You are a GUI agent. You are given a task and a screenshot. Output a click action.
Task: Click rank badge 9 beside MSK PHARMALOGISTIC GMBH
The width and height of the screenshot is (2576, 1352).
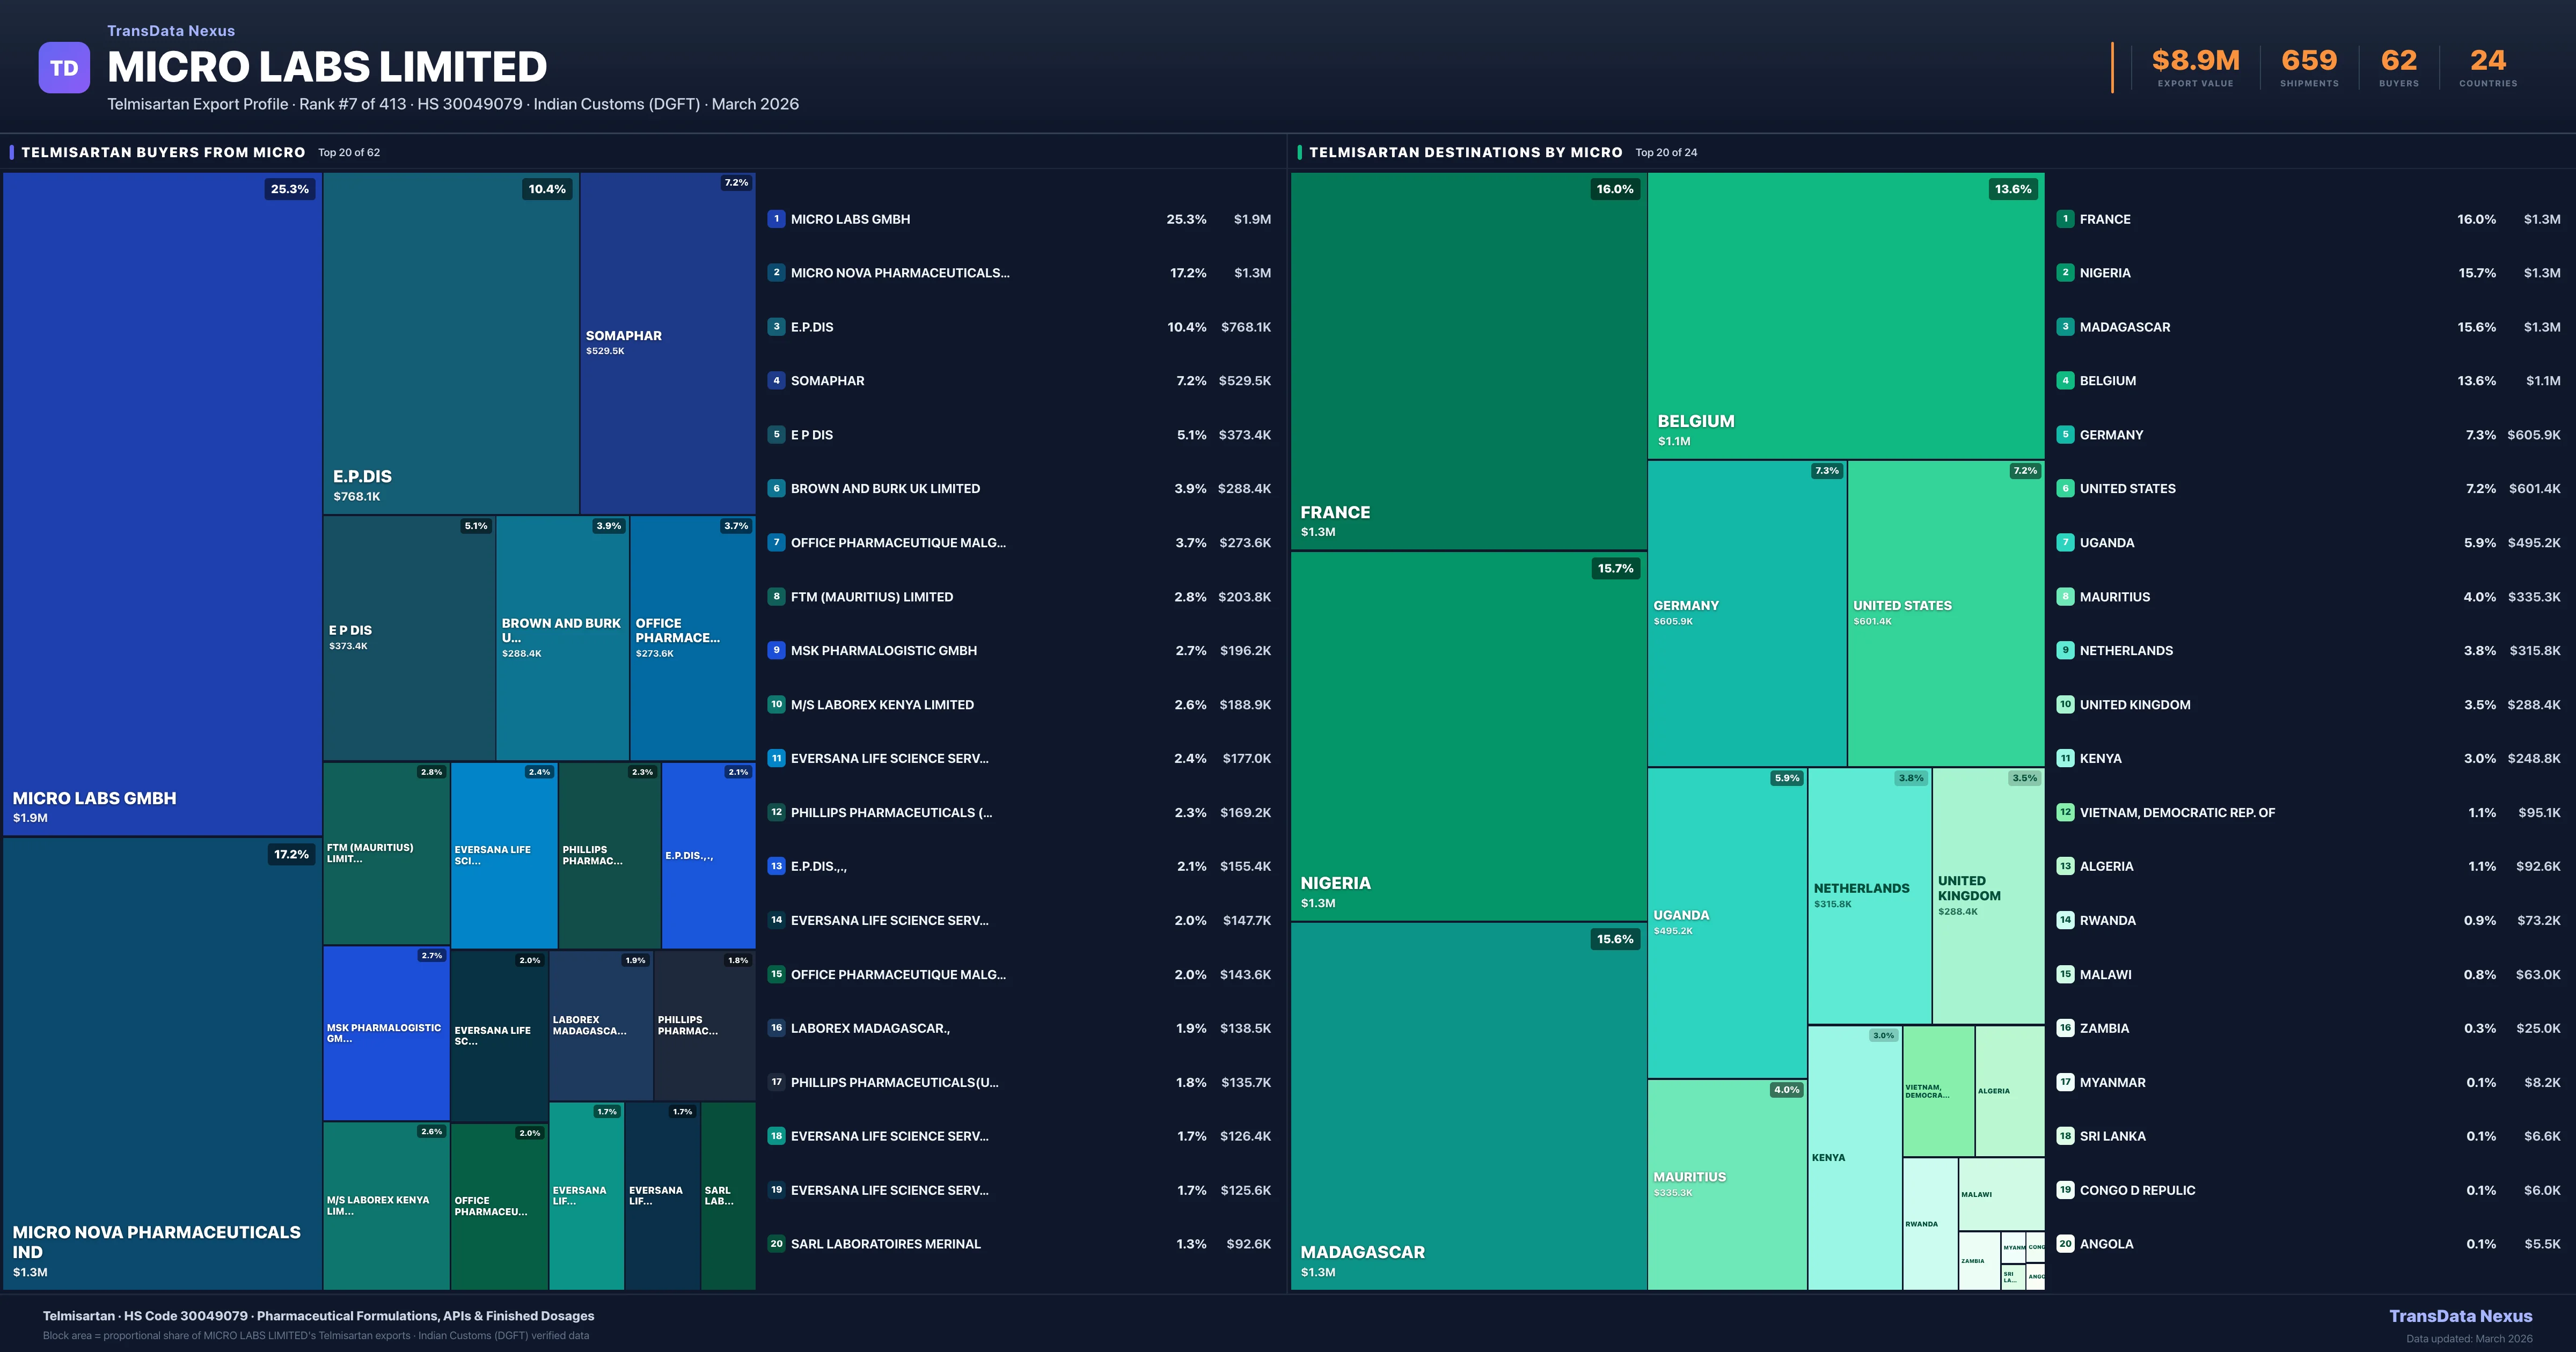pyautogui.click(x=776, y=650)
